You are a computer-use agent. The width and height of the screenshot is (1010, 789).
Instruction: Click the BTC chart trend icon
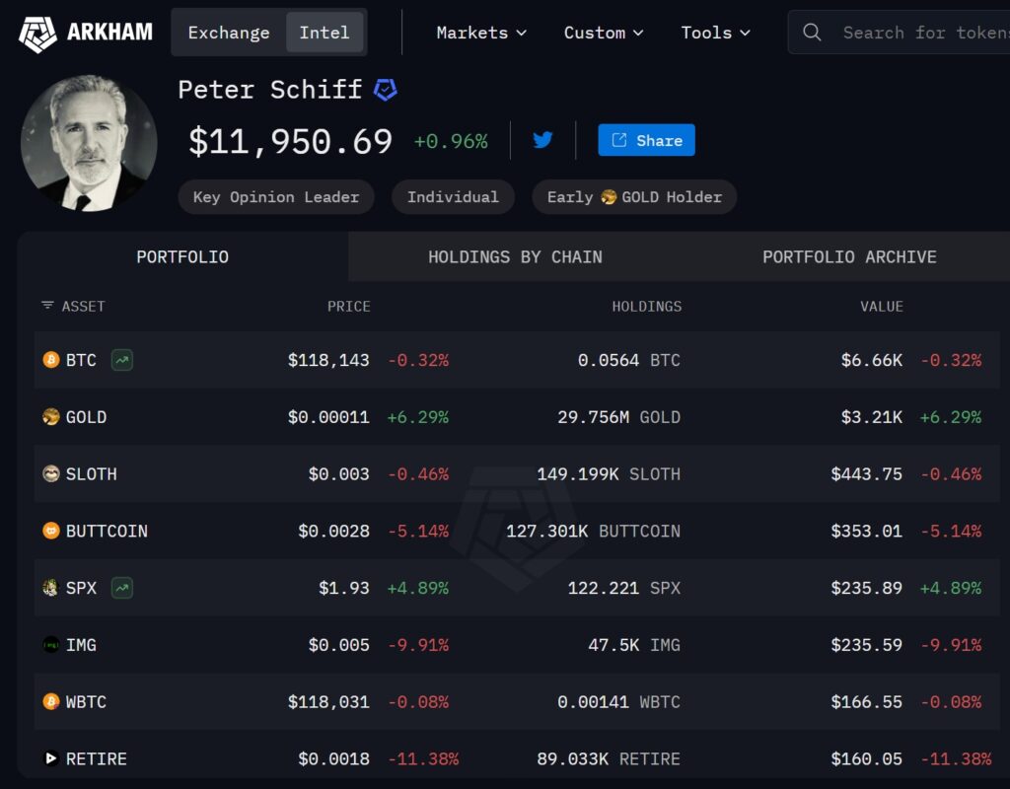click(x=122, y=360)
